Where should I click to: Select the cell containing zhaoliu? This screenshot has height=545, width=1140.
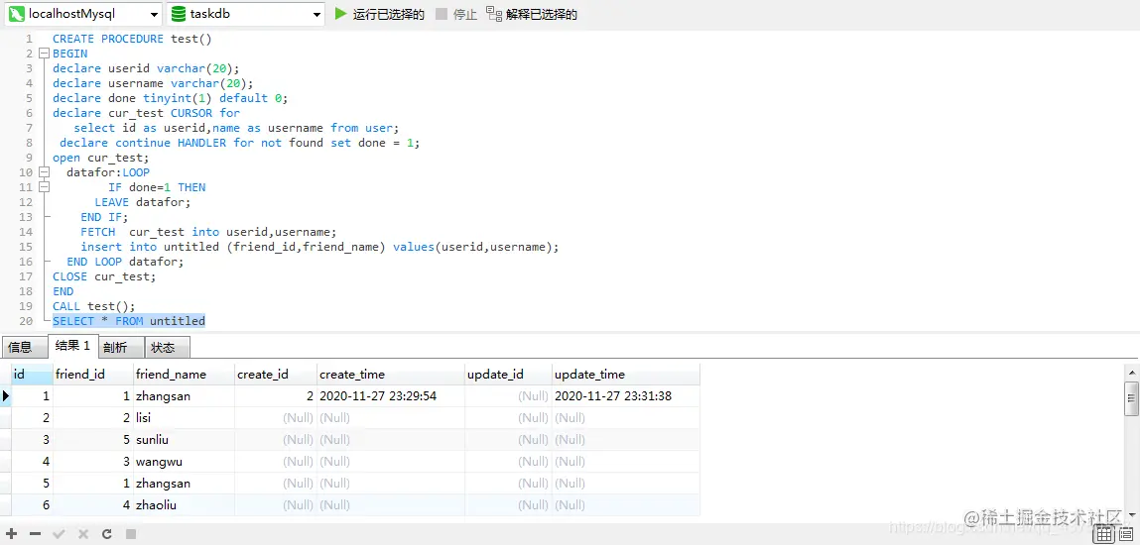184,505
